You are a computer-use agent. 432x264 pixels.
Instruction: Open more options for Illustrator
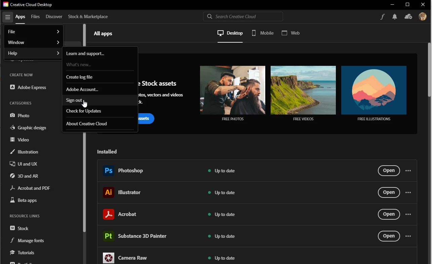click(x=408, y=192)
